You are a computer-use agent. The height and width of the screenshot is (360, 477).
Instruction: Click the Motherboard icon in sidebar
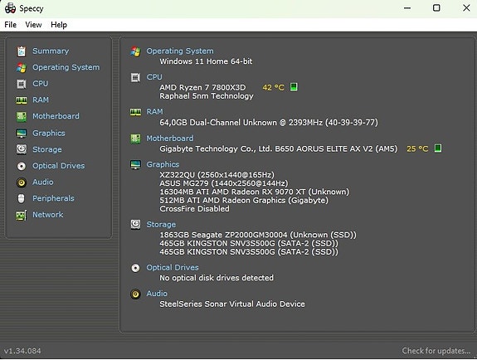click(x=22, y=117)
